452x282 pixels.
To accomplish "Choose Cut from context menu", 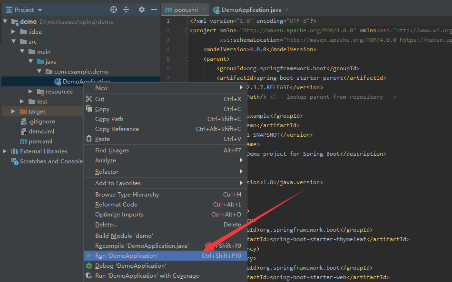I will [x=165, y=99].
